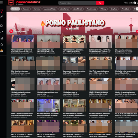Select the Andressa Urach category chip
The height and width of the screenshot is (138, 138).
click(x=50, y=9)
